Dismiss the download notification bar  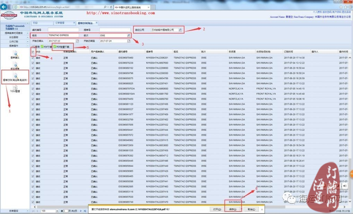262,209
